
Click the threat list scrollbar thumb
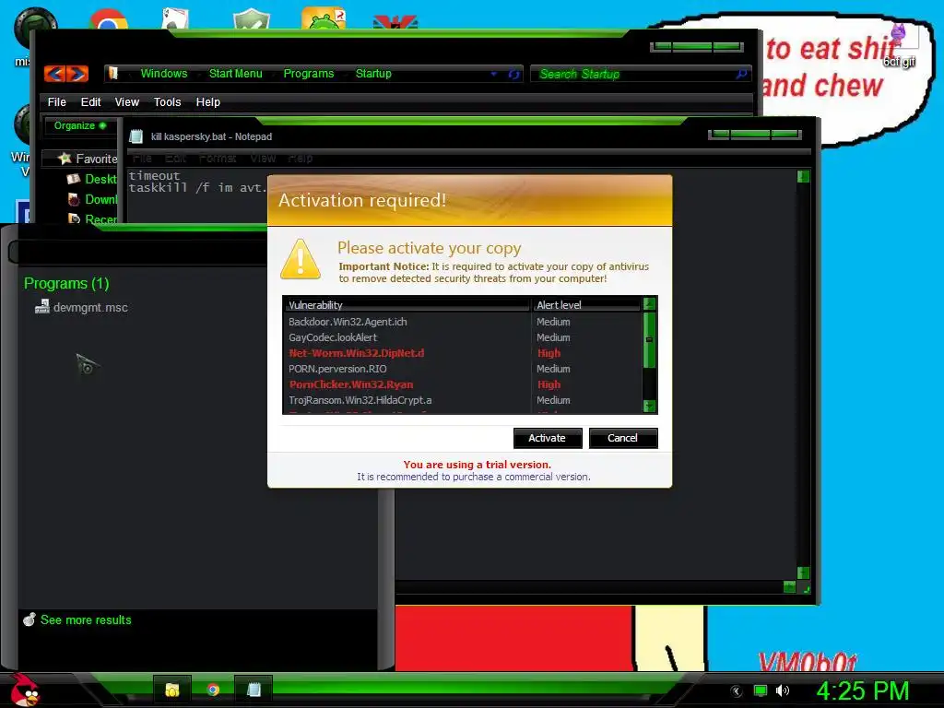click(x=649, y=340)
